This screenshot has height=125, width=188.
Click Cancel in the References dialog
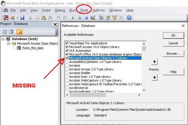[173, 43]
